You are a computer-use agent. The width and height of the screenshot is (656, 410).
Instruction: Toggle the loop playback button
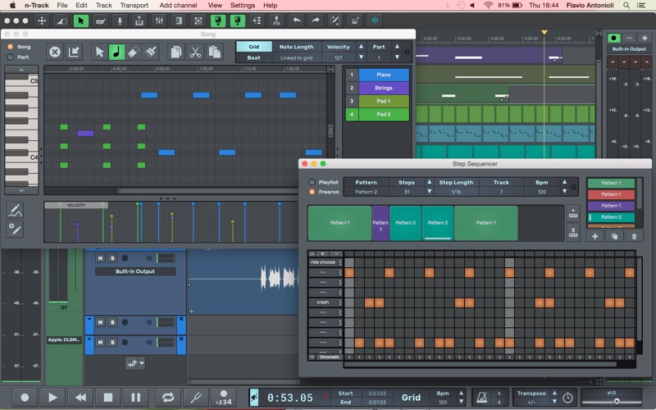click(x=167, y=397)
